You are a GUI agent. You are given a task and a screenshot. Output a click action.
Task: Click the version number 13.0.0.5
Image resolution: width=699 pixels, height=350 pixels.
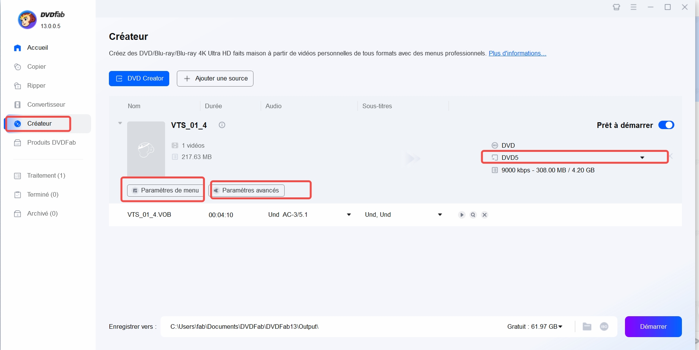pyautogui.click(x=50, y=26)
